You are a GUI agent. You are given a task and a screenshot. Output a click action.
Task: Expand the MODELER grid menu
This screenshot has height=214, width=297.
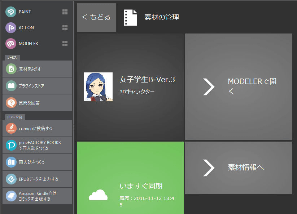click(65, 43)
